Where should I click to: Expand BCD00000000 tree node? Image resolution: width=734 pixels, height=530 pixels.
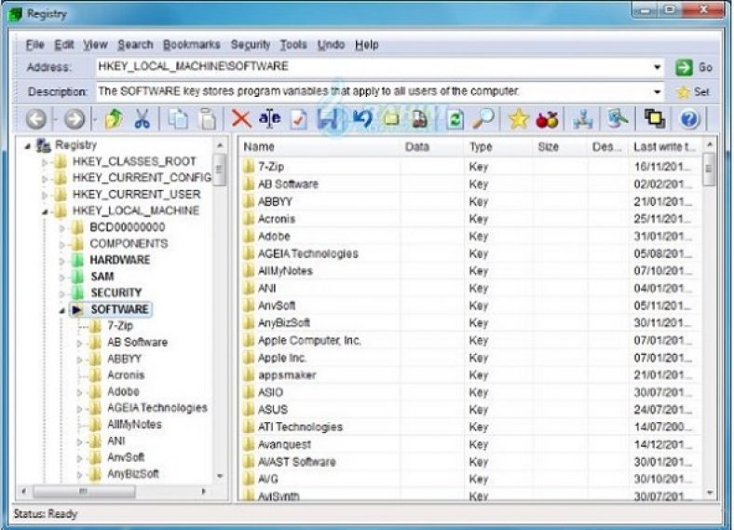pos(61,228)
